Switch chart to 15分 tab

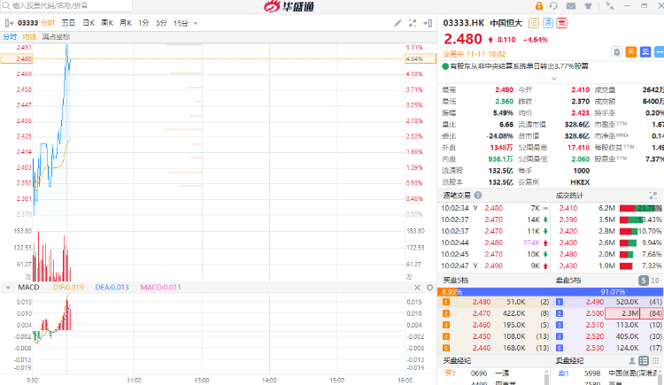pyautogui.click(x=181, y=23)
